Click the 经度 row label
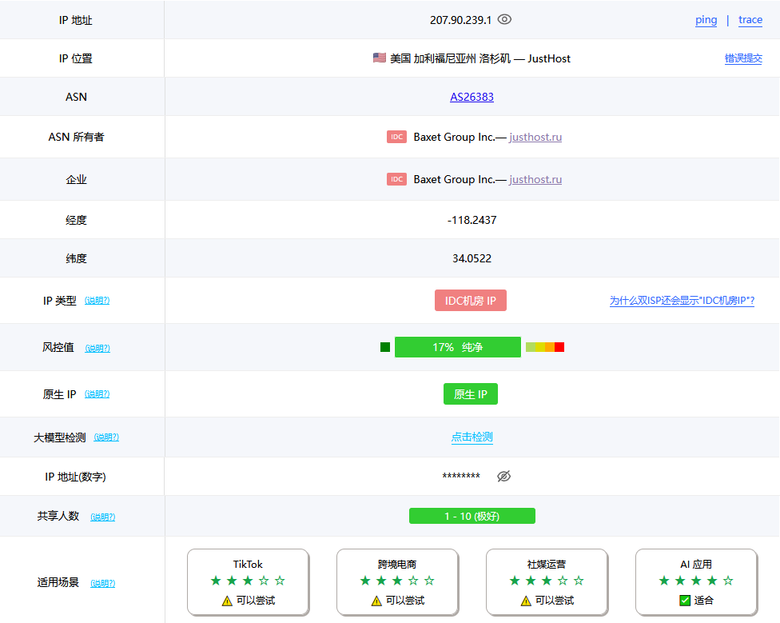The image size is (780, 623). tap(76, 220)
